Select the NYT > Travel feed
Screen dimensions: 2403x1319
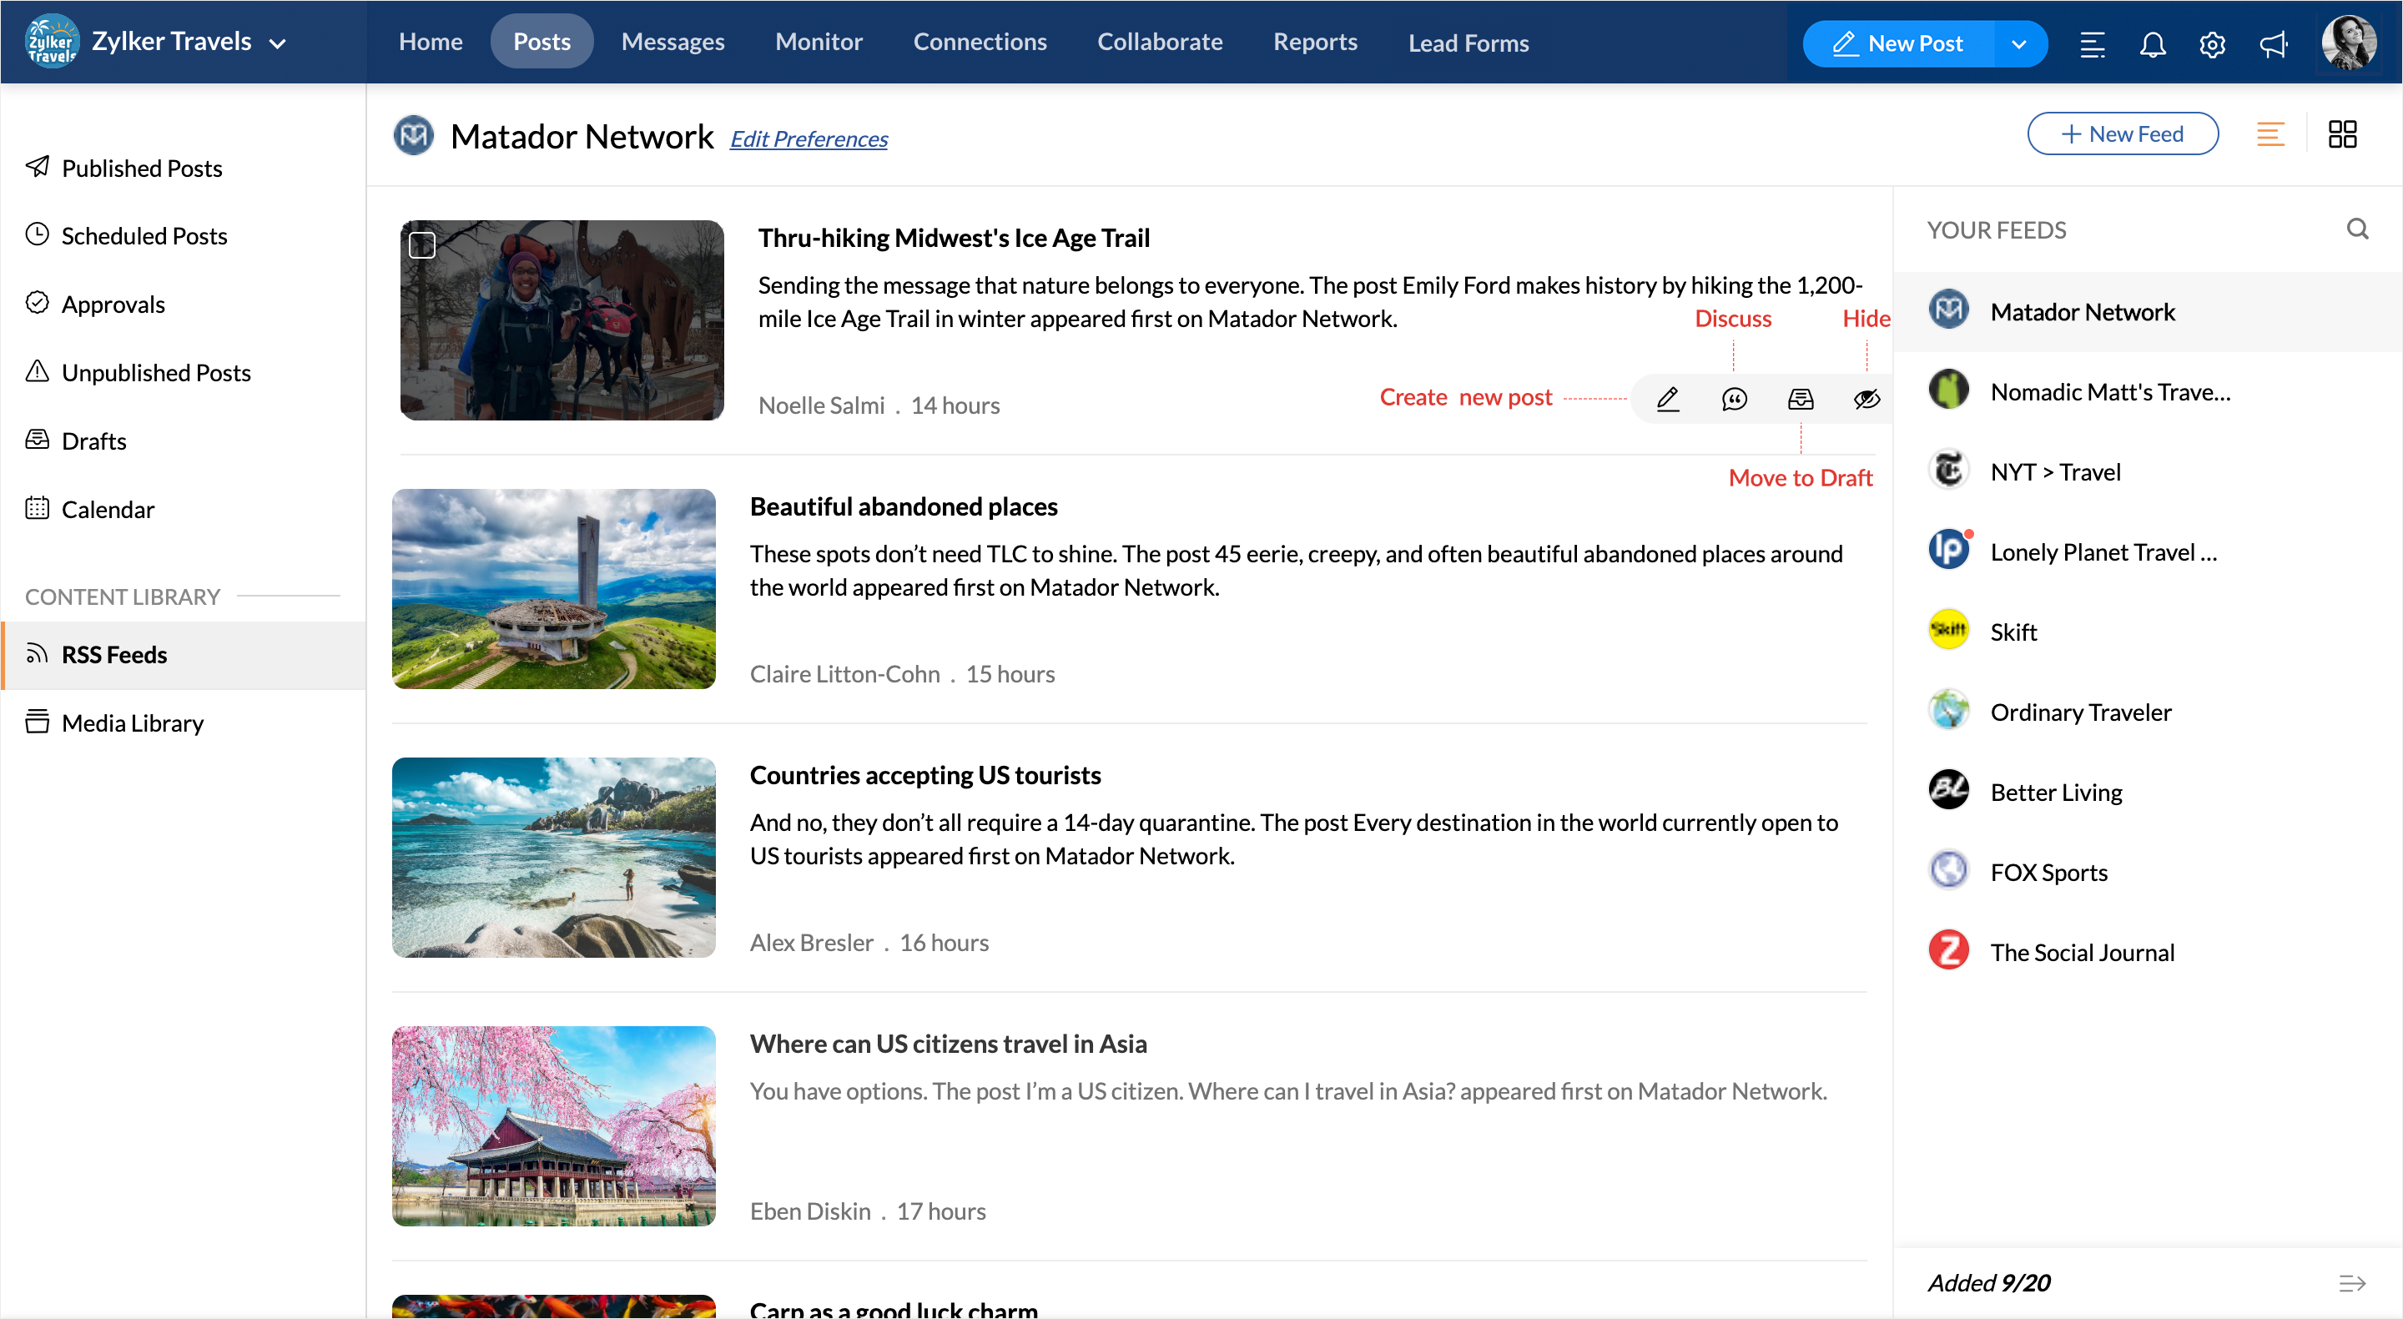point(2149,472)
